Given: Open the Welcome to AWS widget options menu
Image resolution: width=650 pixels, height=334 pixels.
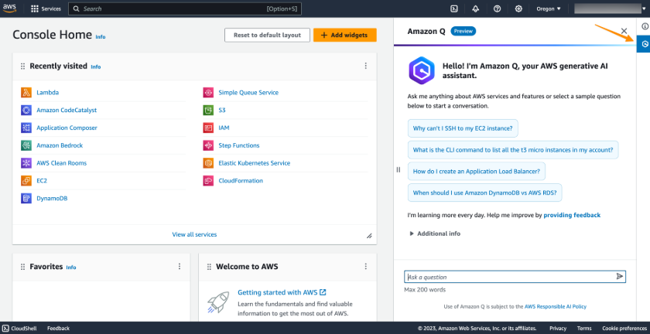Looking at the screenshot, I should pos(365,267).
